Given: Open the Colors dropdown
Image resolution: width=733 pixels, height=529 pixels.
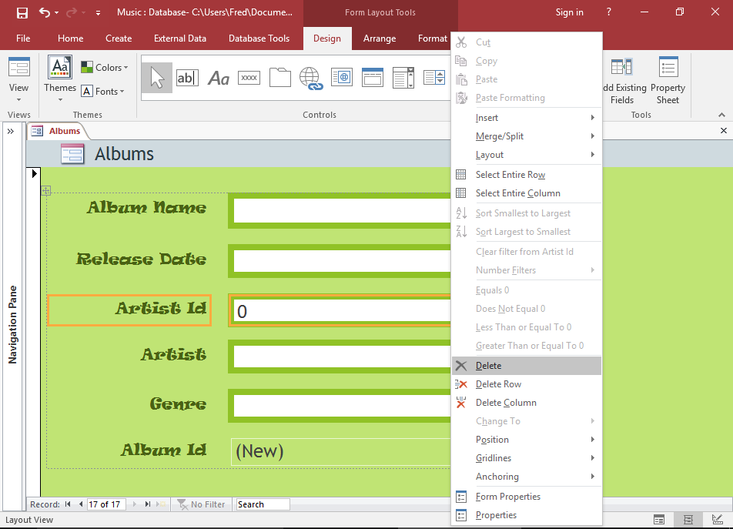Looking at the screenshot, I should (105, 67).
